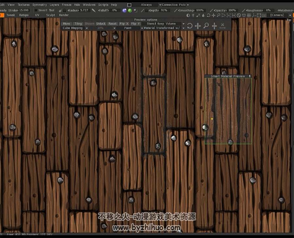The height and width of the screenshot is (238, 294).
Task: Select the purple sphere material icon
Action: [x=124, y=10]
